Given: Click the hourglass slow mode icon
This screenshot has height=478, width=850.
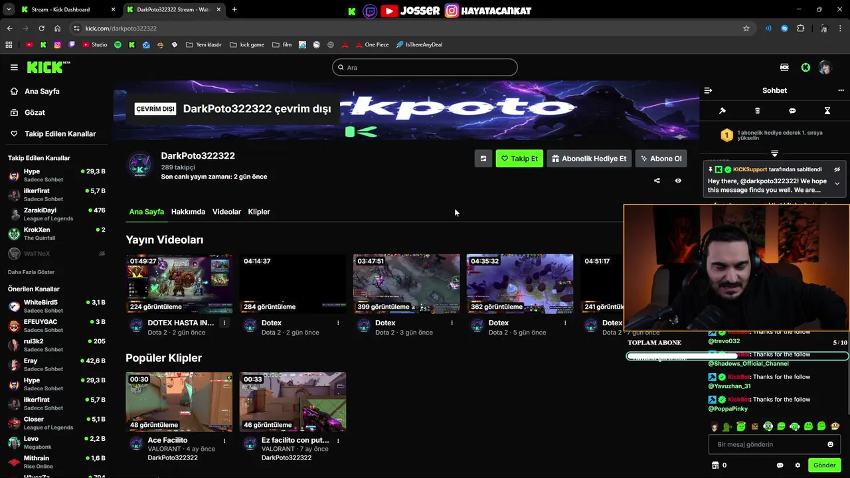Looking at the screenshot, I should pos(827,111).
